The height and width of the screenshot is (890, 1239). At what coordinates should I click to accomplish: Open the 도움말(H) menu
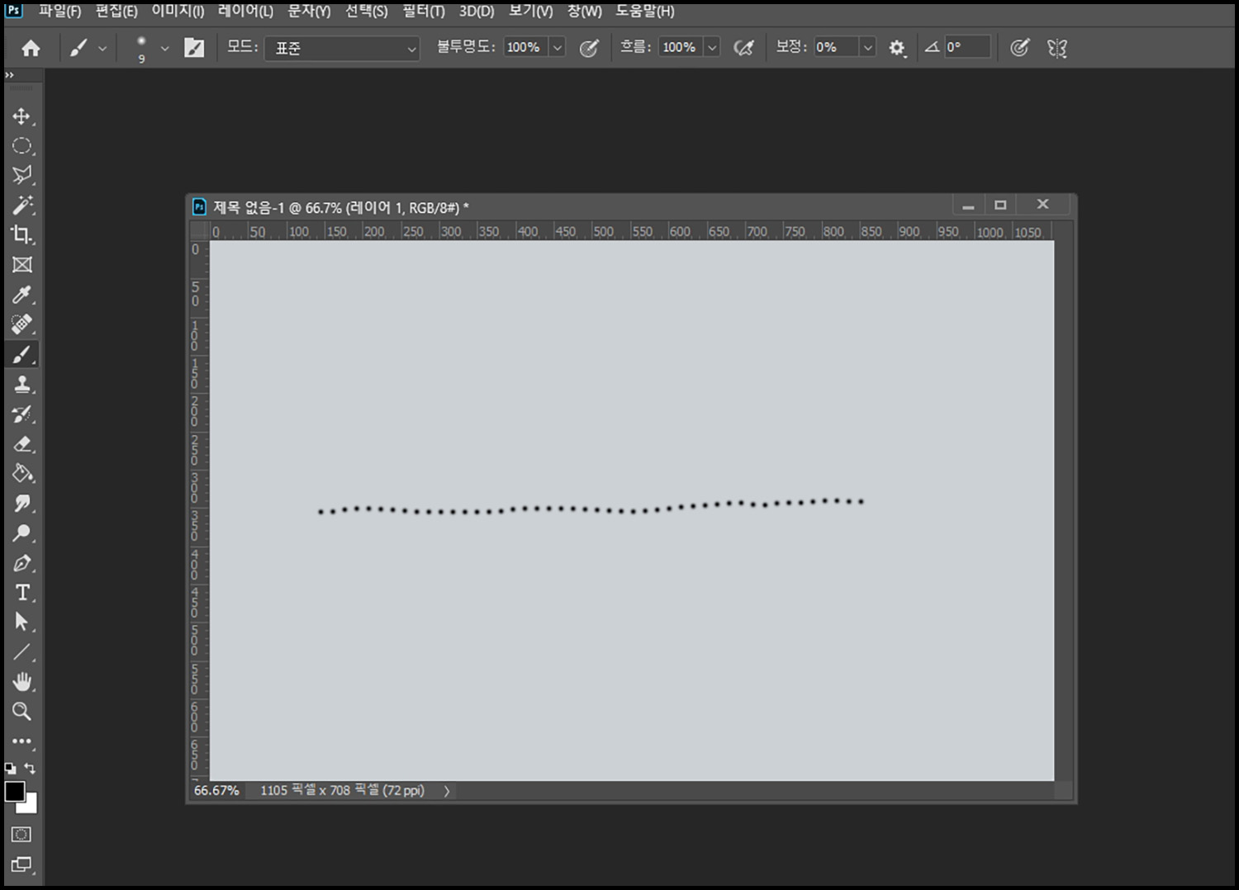point(645,12)
